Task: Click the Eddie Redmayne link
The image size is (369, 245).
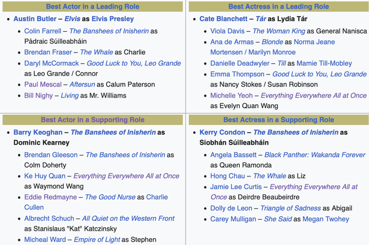Action: click(x=51, y=197)
